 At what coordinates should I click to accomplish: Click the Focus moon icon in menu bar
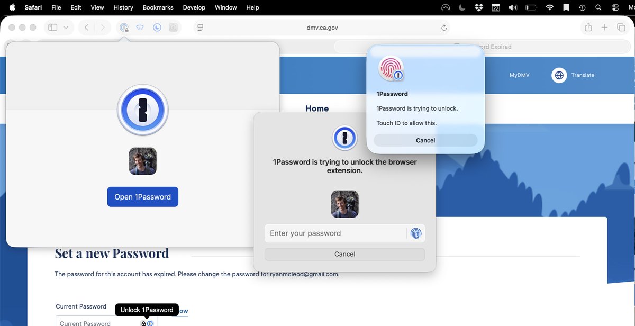(x=462, y=7)
